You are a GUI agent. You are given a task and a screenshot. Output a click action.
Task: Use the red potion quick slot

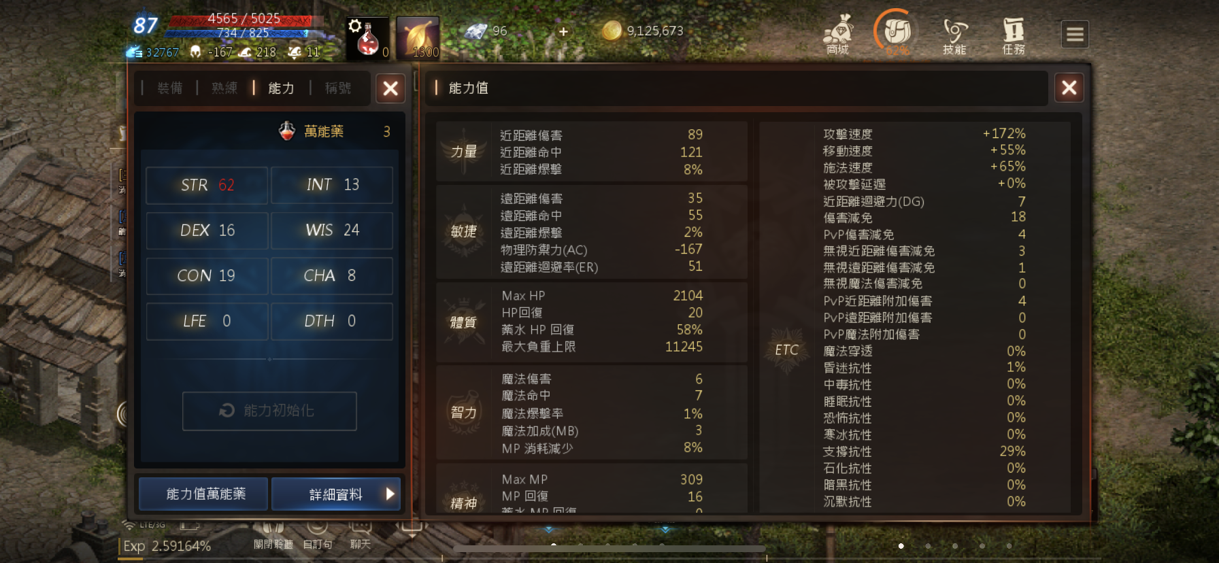(368, 38)
